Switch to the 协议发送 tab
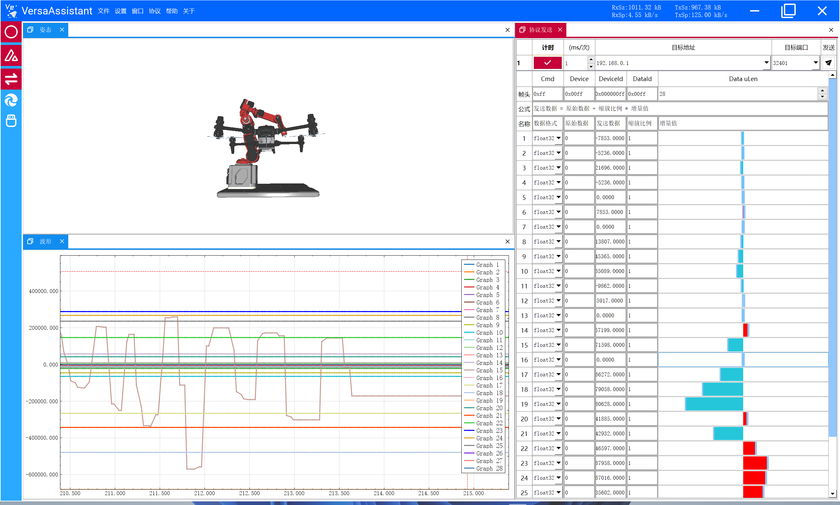Image resolution: width=840 pixels, height=505 pixels. point(540,30)
